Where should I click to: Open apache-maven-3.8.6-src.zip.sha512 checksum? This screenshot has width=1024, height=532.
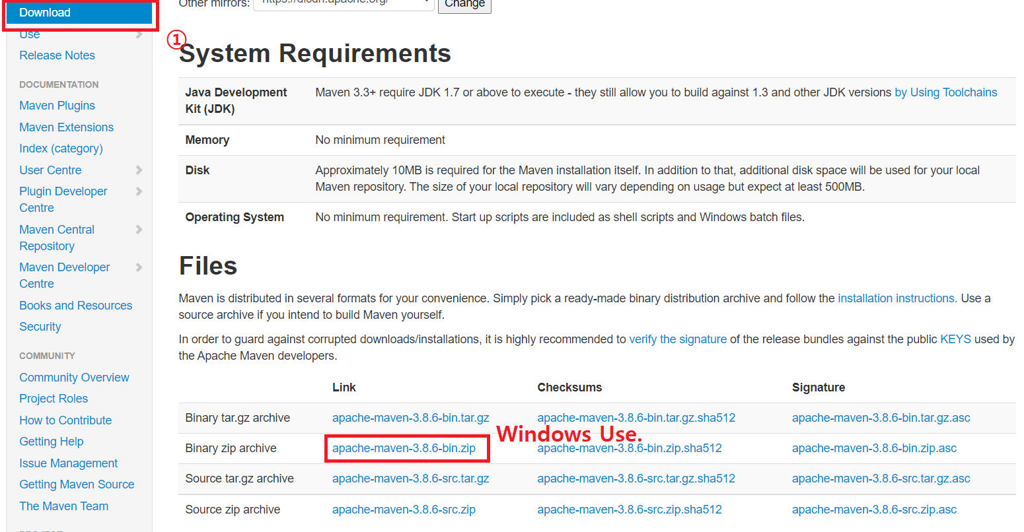point(630,510)
